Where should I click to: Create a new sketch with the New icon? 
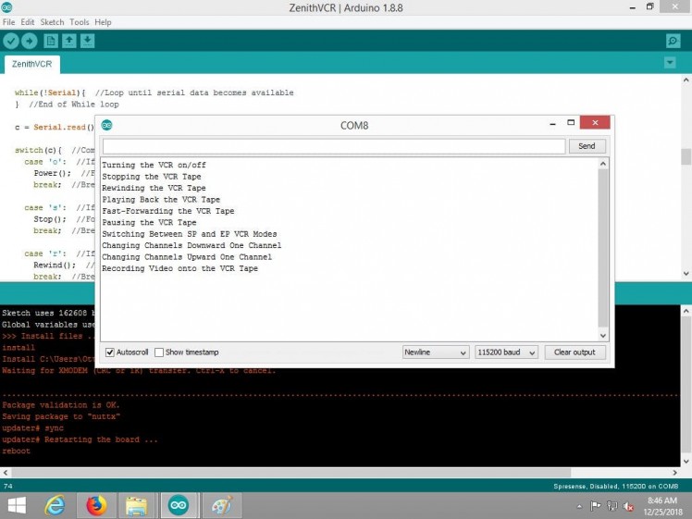click(x=51, y=42)
